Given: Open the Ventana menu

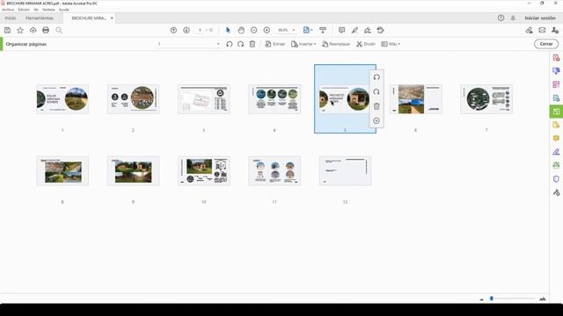Looking at the screenshot, I should (48, 10).
